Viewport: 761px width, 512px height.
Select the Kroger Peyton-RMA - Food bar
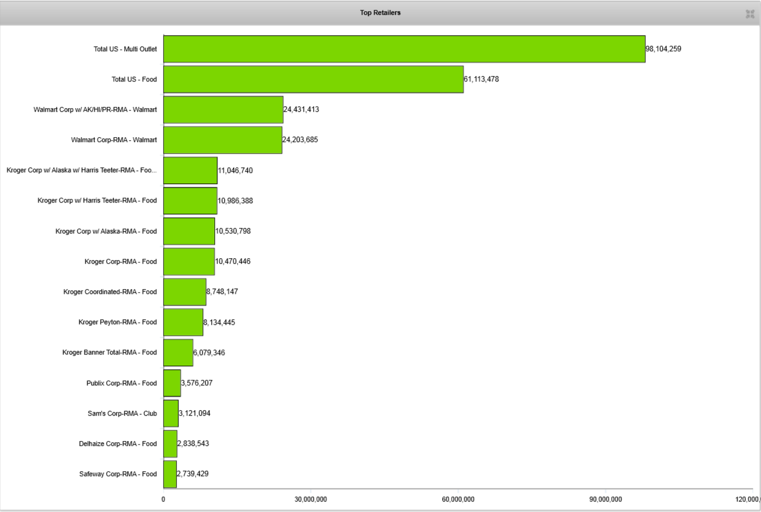(183, 322)
